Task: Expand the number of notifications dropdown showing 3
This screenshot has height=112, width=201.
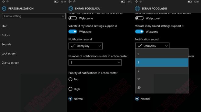Action: point(95,62)
